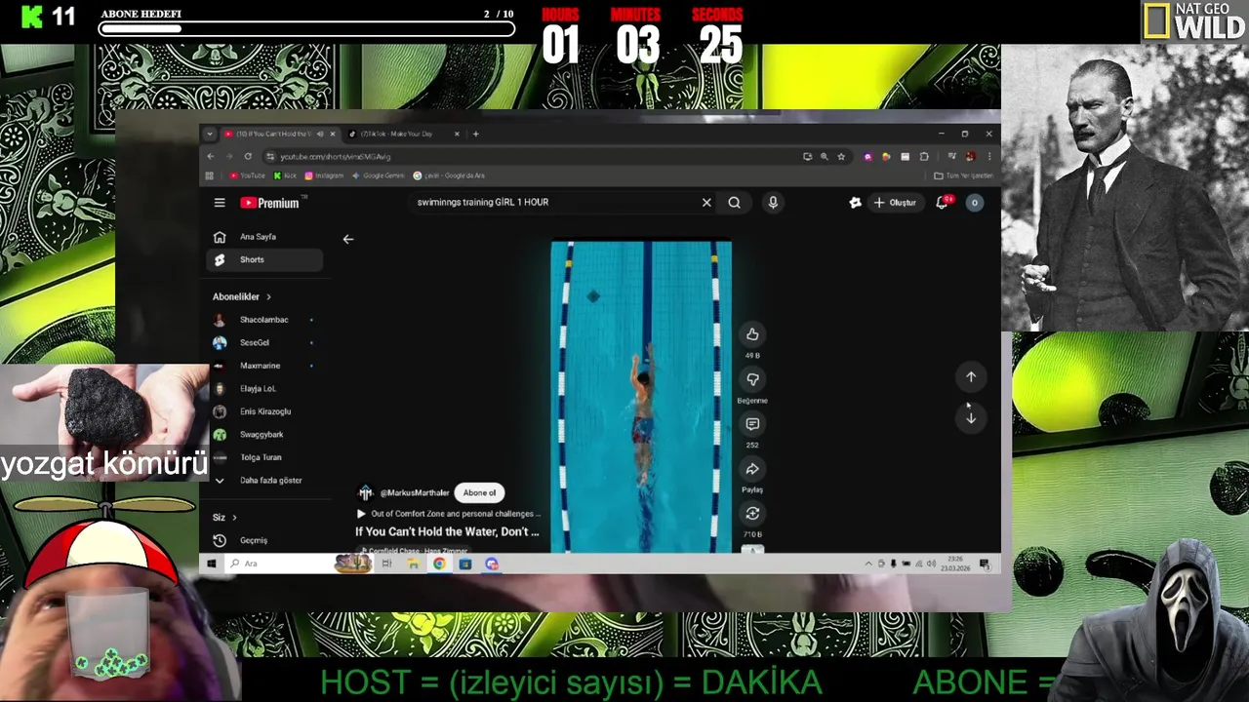
Task: Open the @MarkusMarthaler channel
Action: pos(404,493)
